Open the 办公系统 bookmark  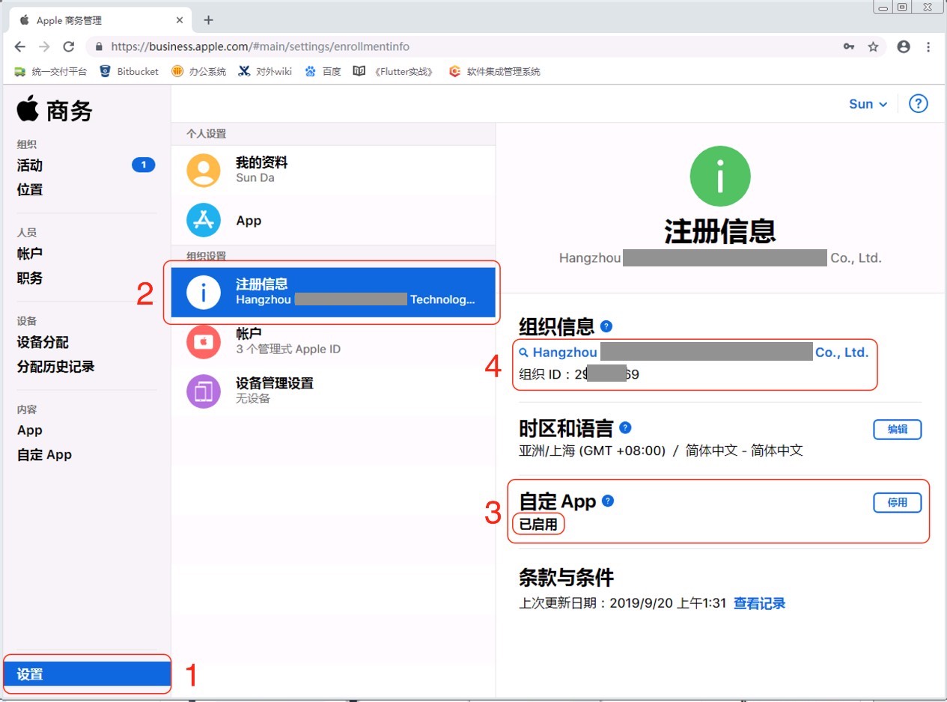pos(198,72)
